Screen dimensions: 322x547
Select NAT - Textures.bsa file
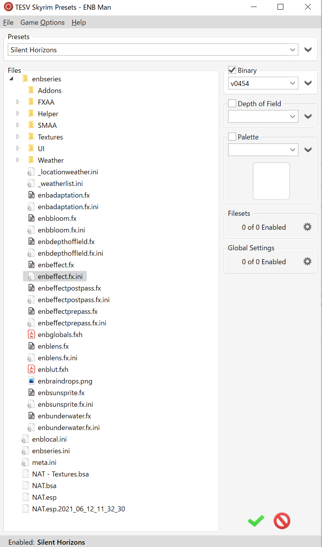(60, 474)
